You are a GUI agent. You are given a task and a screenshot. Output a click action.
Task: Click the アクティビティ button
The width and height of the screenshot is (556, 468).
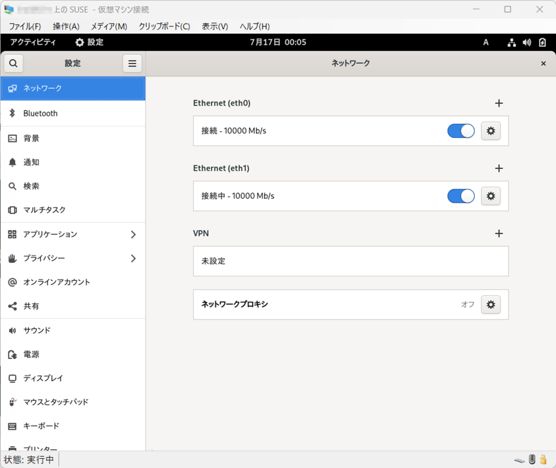33,42
